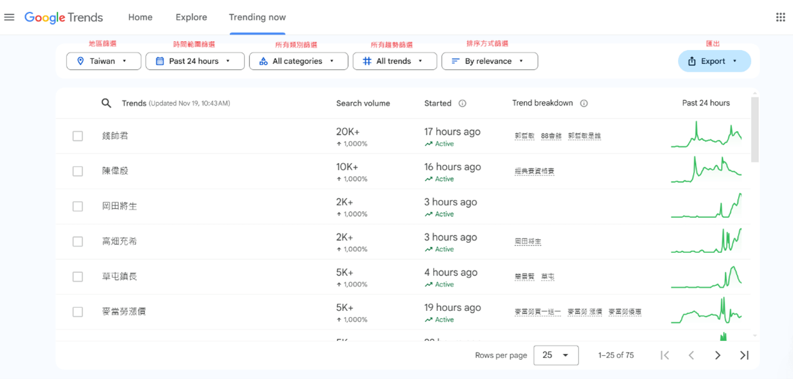Jump to the last page of results
Viewport: 793px width, 379px height.
[x=744, y=355]
